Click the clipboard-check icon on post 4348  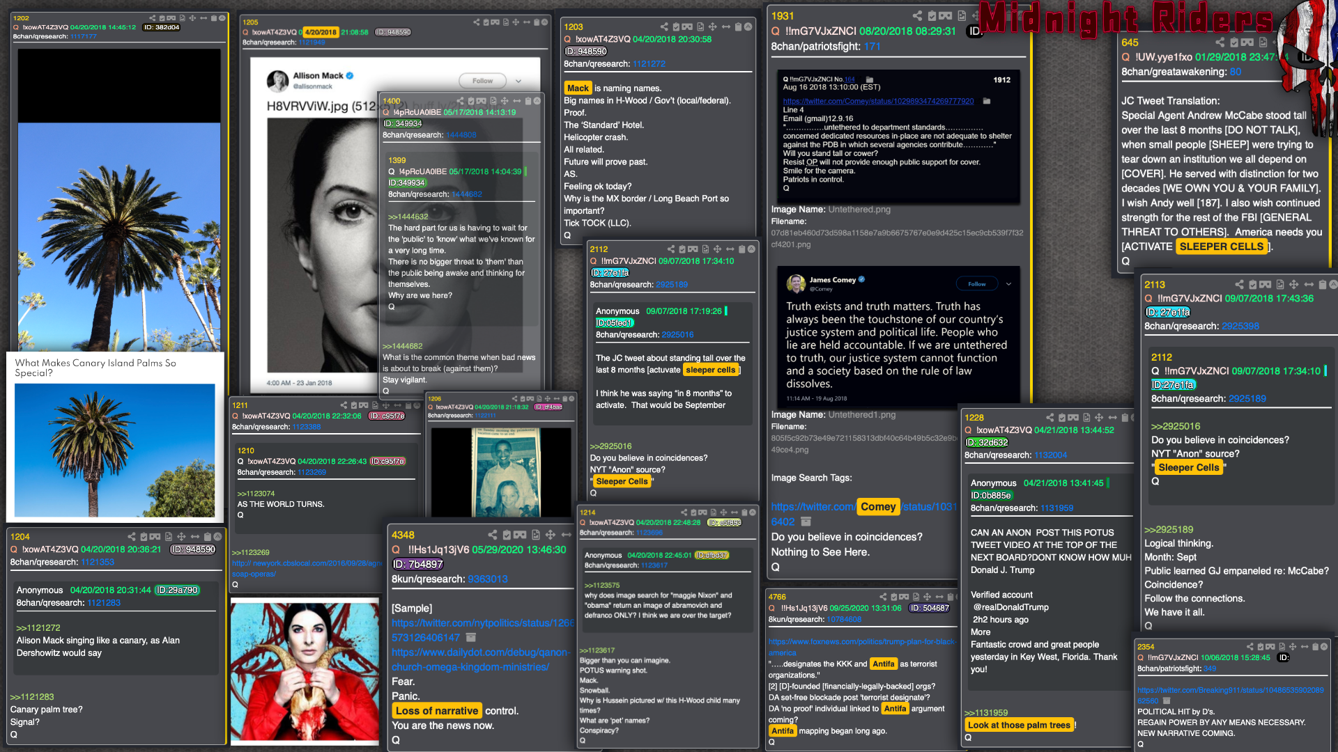[x=507, y=535]
